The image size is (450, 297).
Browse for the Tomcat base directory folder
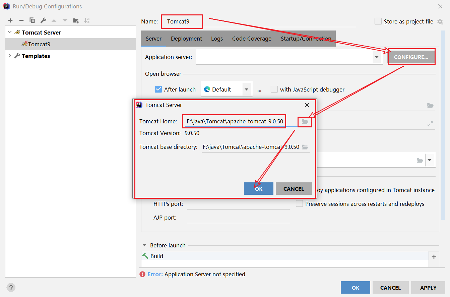click(x=305, y=147)
